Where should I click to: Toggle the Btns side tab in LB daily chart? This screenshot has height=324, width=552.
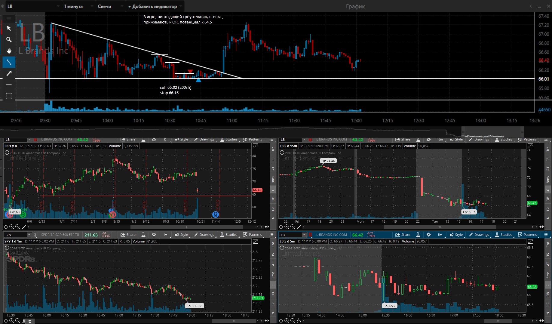pyautogui.click(x=273, y=180)
